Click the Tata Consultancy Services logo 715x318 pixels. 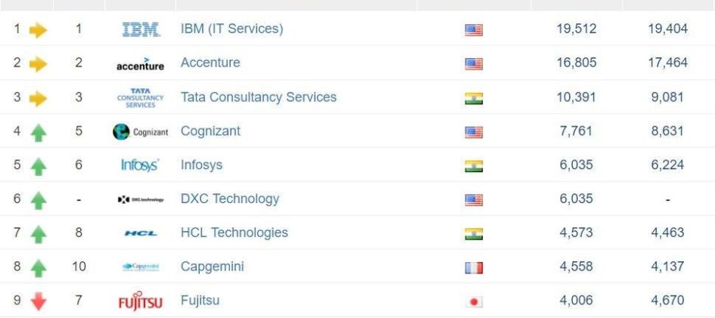pyautogui.click(x=140, y=98)
